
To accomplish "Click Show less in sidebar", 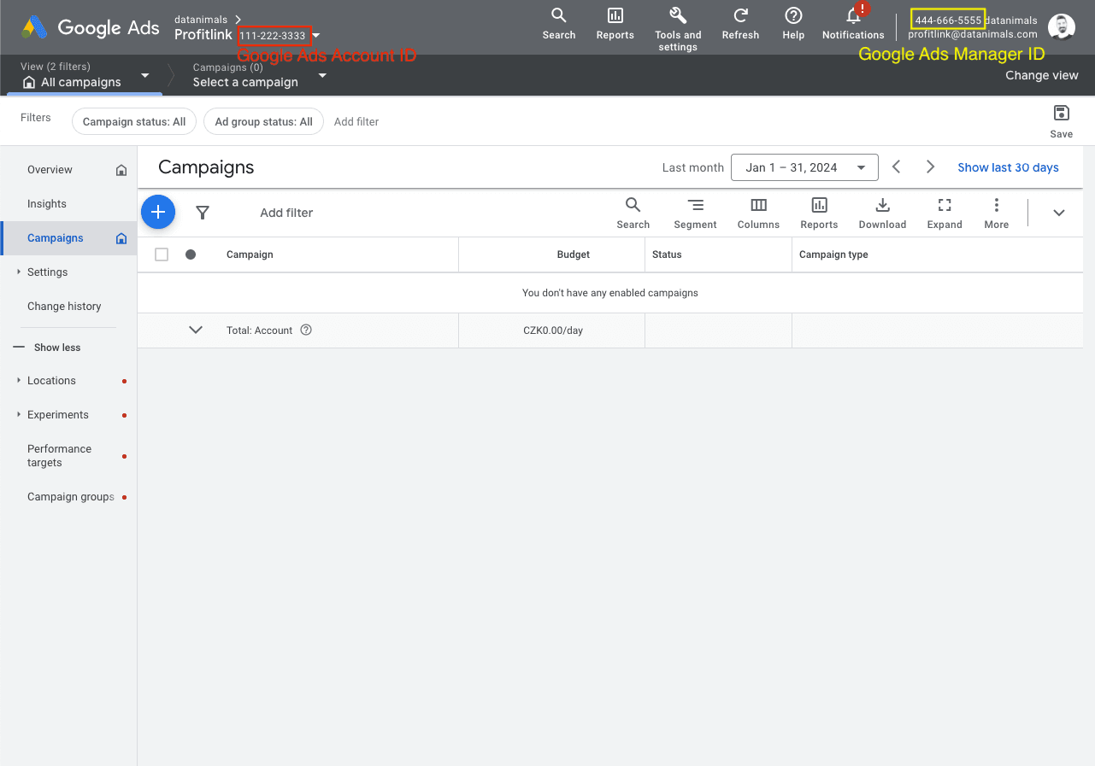I will (57, 348).
